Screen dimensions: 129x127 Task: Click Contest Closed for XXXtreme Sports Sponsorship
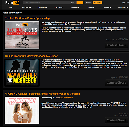[x=116, y=45]
